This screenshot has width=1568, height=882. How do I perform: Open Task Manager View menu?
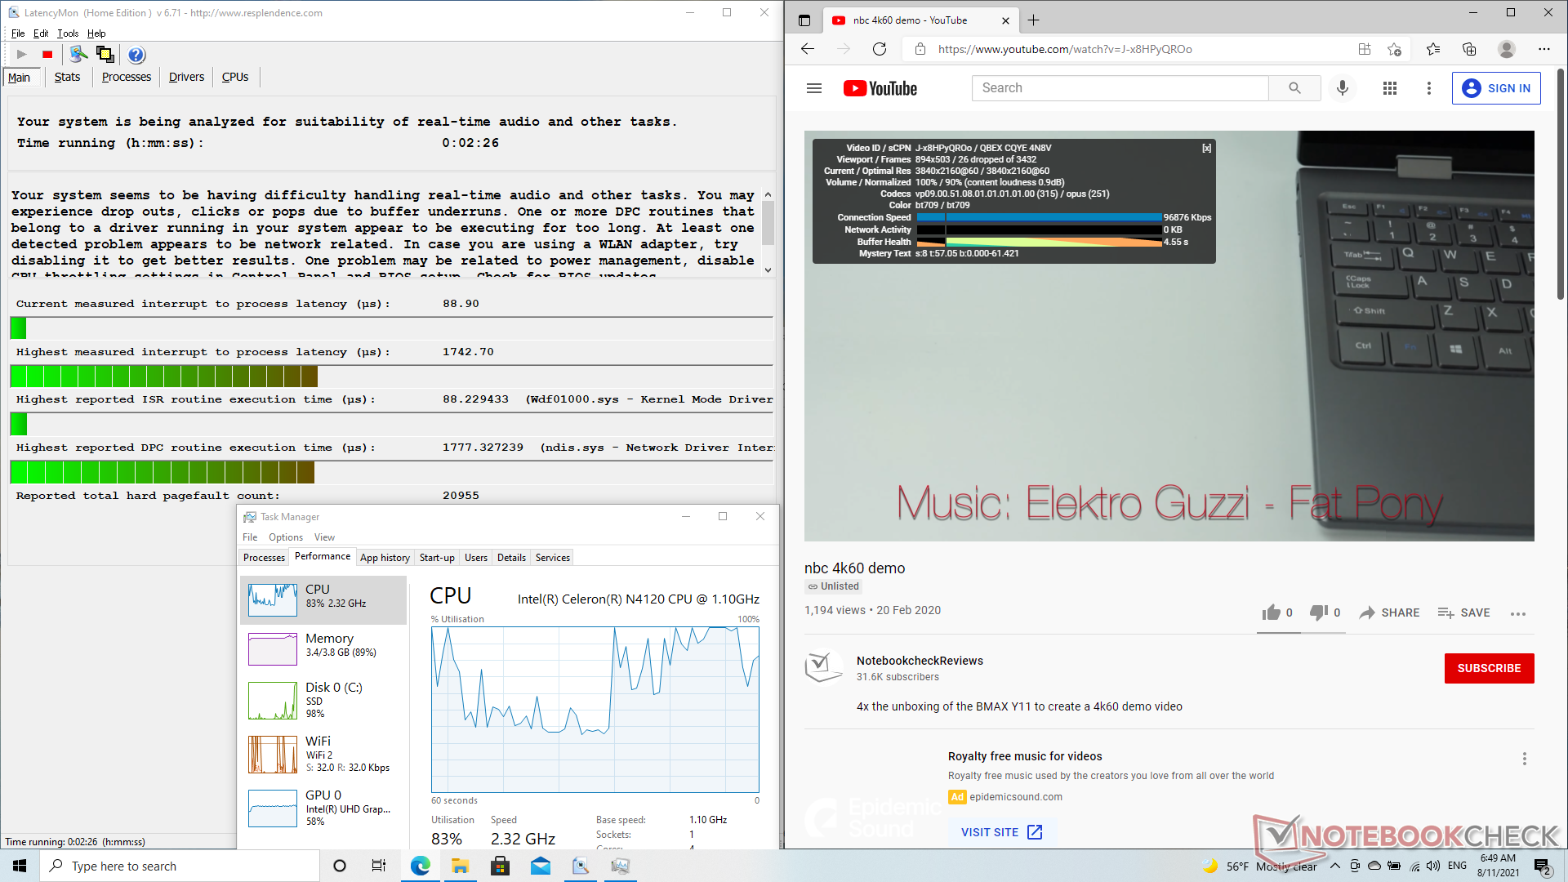pos(324,537)
